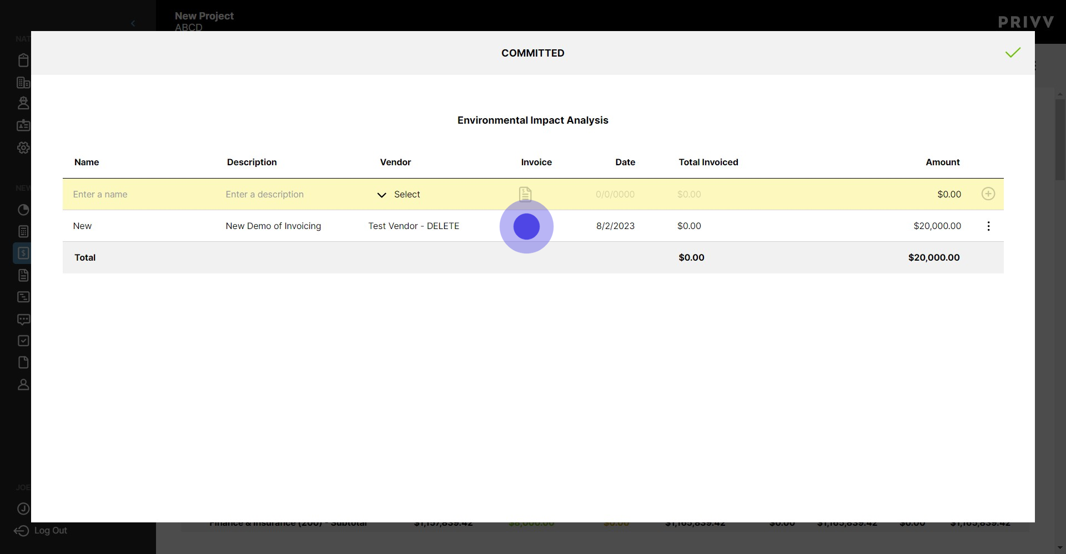
Task: Focus the Enter a name field
Action: 100,195
